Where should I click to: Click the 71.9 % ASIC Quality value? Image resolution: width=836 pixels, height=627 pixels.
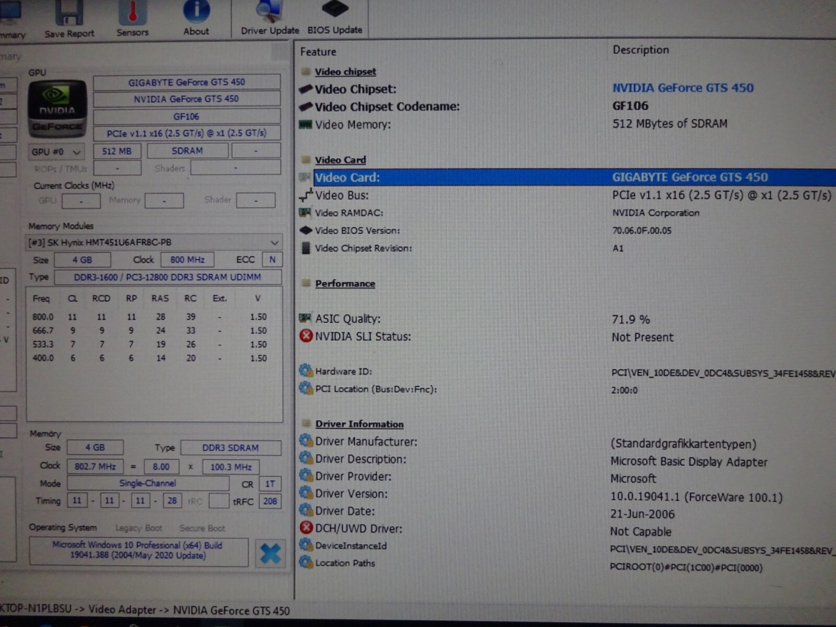point(631,319)
